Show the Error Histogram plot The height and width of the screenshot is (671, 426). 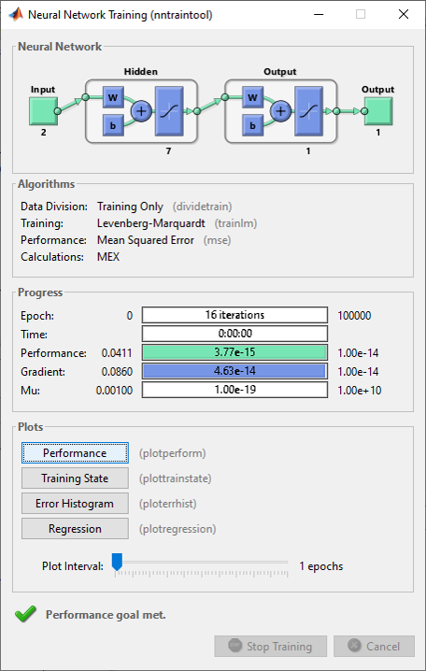click(x=75, y=503)
